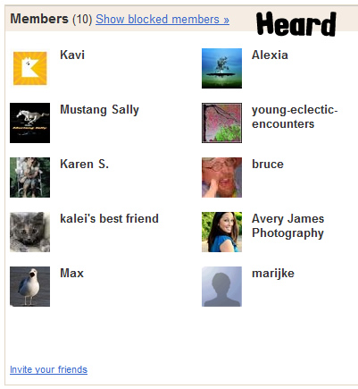This screenshot has height=389, width=358.
Task: Click the name Max
Action: tap(71, 273)
